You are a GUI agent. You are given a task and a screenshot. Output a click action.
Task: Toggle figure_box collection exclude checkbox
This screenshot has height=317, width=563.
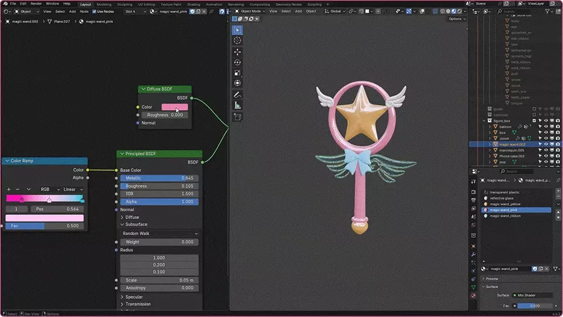(534, 121)
